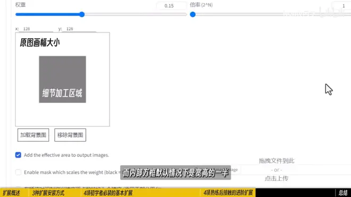351x197 pixels.
Task: Click the 倍率 (2^N) slider handle
Action: click(193, 14)
